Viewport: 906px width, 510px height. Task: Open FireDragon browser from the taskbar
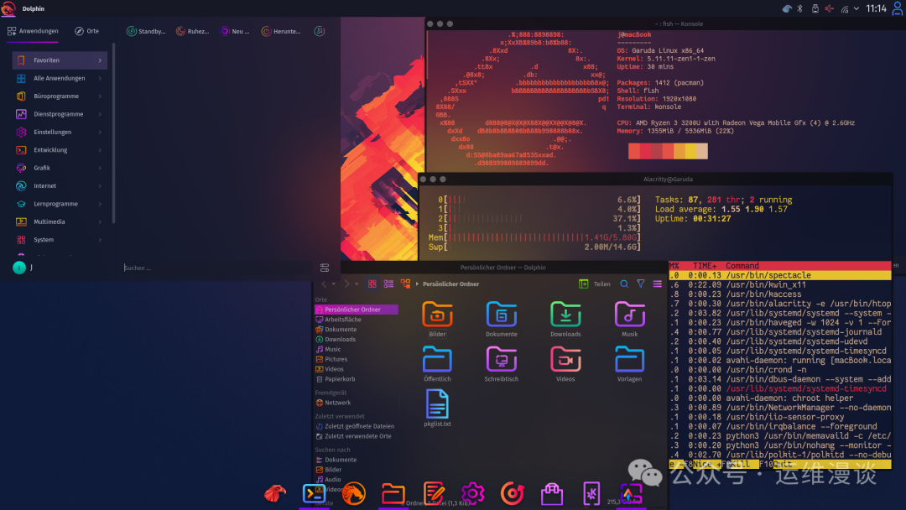[x=353, y=493]
